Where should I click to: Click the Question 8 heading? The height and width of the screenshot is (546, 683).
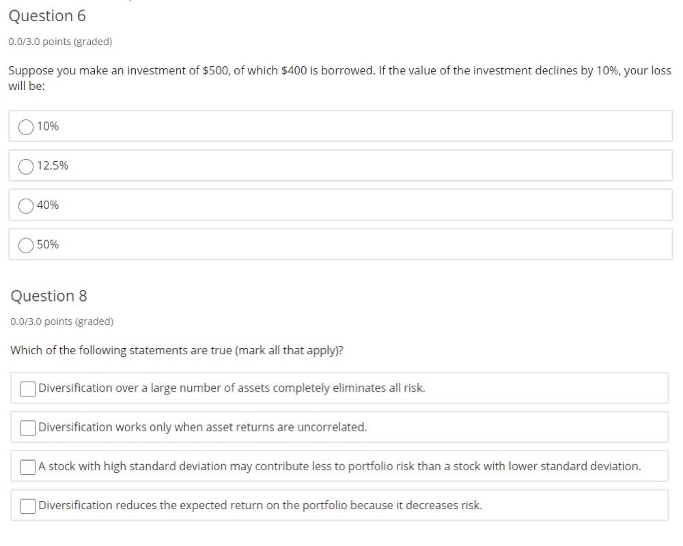pyautogui.click(x=48, y=296)
